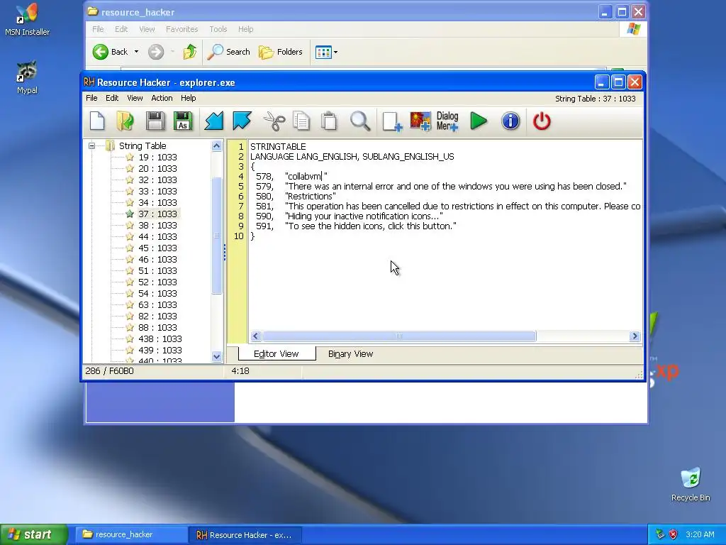
Task: Select tree item 439 : 1033
Action: click(160, 351)
